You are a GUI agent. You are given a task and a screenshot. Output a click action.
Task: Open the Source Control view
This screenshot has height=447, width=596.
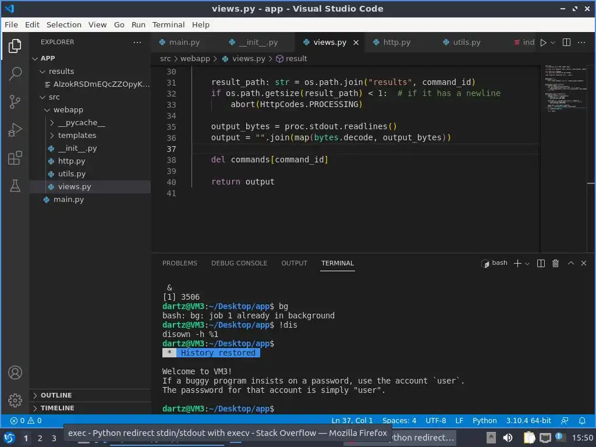[x=15, y=101]
